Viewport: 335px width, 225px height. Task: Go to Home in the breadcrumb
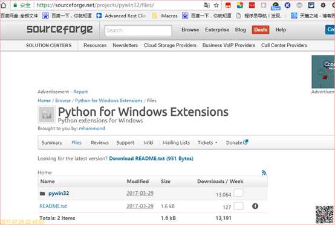click(44, 101)
